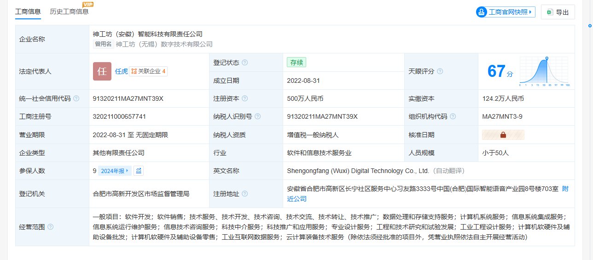The image size is (593, 260).
Task: Click the arrow in 工商官网快照 button
Action: pyautogui.click(x=530, y=12)
